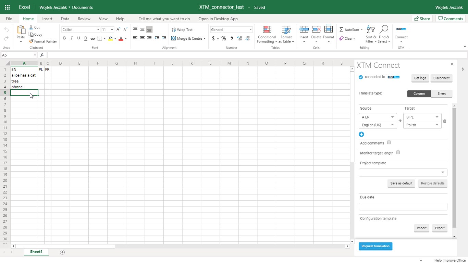Screen dimensions: 468x263
Task: Open the Polish target language dropdown
Action: click(x=422, y=125)
